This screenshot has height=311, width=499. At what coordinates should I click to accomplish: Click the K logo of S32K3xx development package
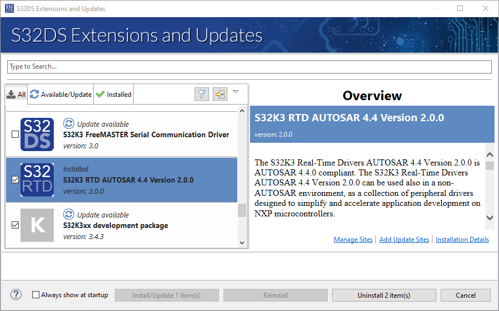(x=37, y=225)
